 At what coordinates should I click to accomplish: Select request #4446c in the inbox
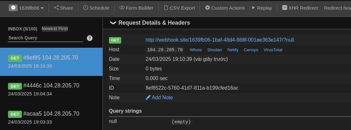click(51, 89)
